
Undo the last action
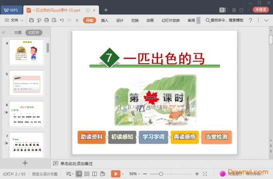coord(62,20)
